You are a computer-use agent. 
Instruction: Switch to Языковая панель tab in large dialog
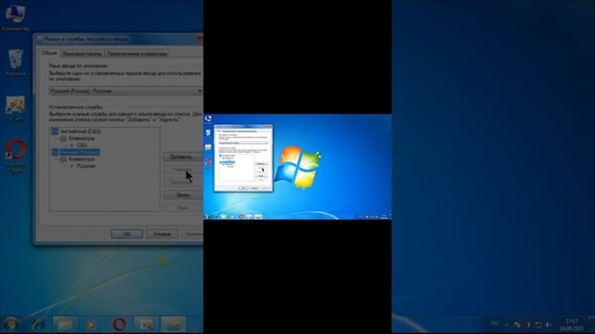(82, 54)
